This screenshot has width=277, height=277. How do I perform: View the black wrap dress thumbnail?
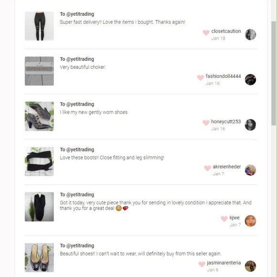pos(39,207)
